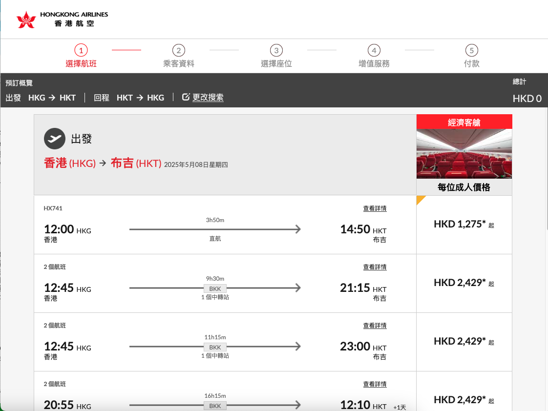Image resolution: width=548 pixels, height=411 pixels.
Task: Click step 2 circle 乘客資料
Action: [x=179, y=50]
